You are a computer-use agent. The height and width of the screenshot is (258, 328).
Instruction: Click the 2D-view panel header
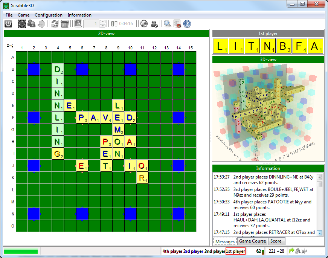(x=106, y=34)
